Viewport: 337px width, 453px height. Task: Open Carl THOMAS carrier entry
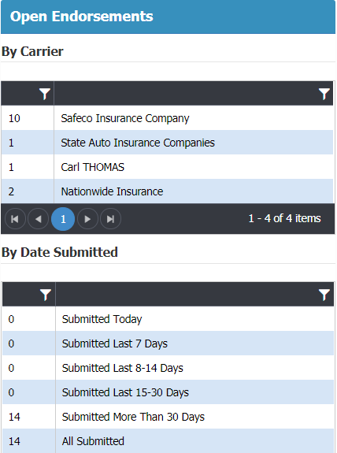[x=167, y=167]
